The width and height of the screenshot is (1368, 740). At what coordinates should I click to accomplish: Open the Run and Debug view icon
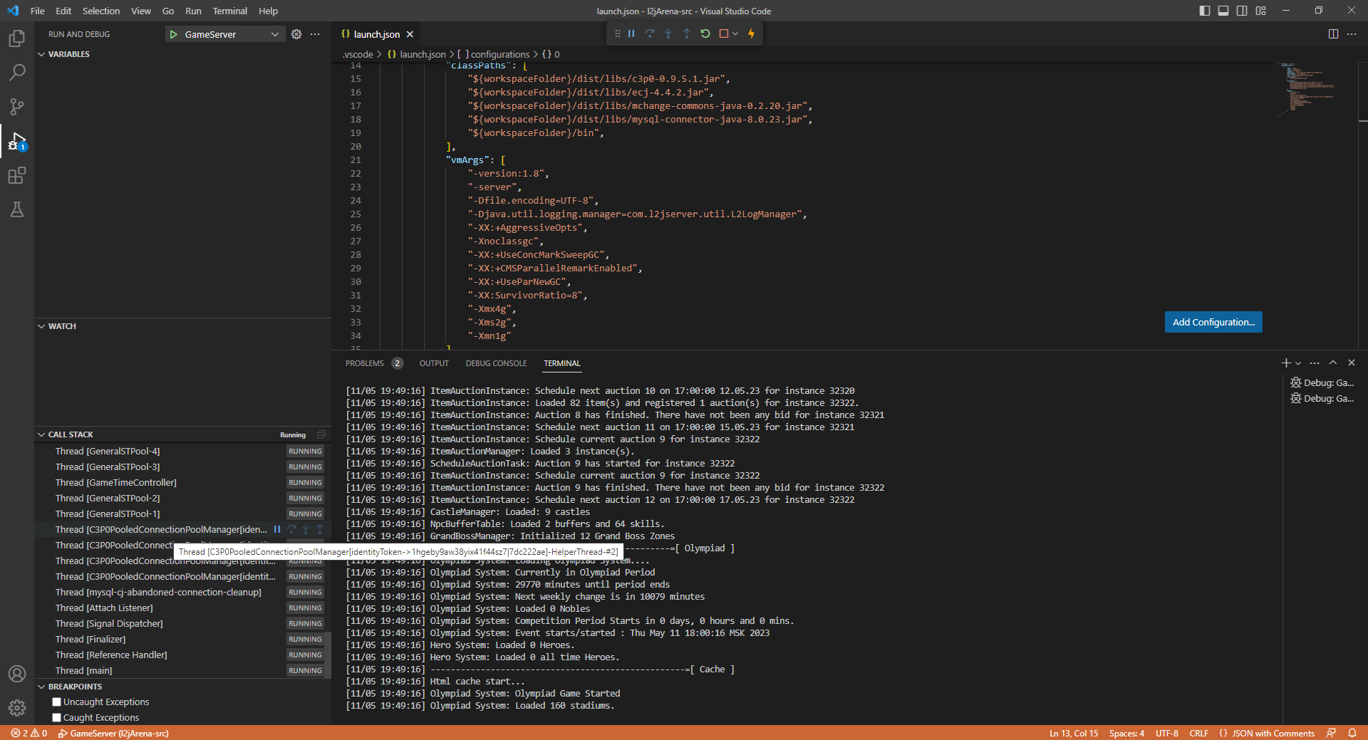17,141
